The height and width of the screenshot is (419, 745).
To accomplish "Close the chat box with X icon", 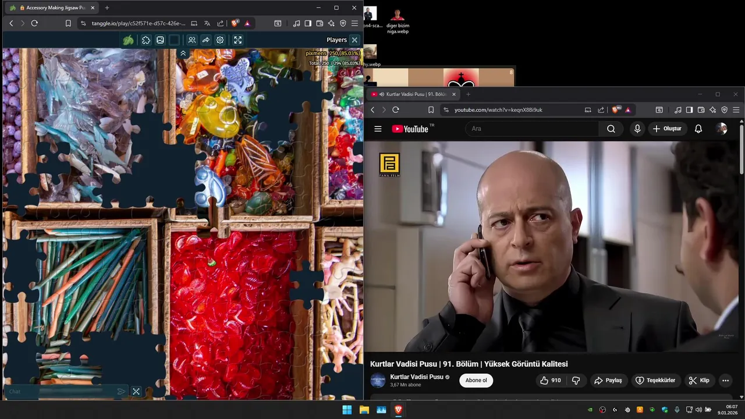I will [x=136, y=392].
